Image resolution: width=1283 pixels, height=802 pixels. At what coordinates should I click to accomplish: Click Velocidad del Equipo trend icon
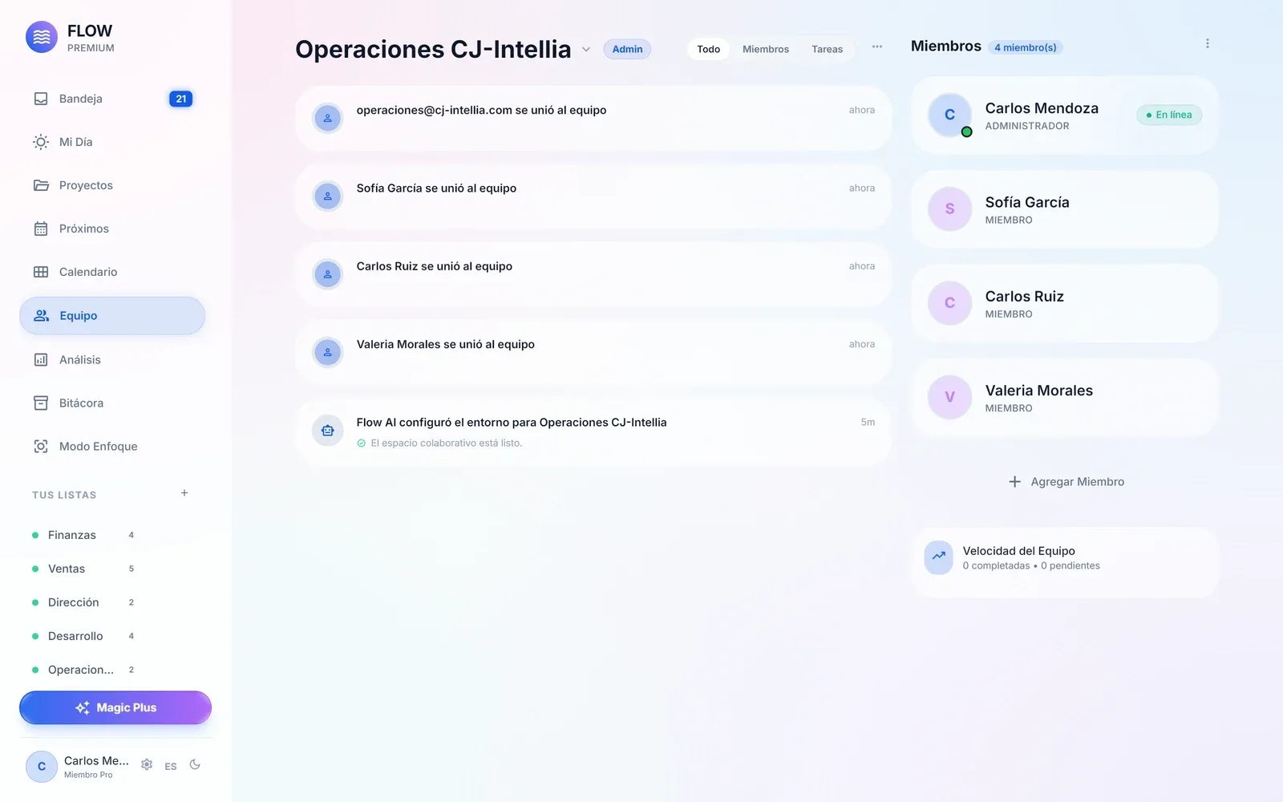pos(938,557)
